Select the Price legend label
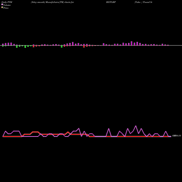 click(6, 8)
